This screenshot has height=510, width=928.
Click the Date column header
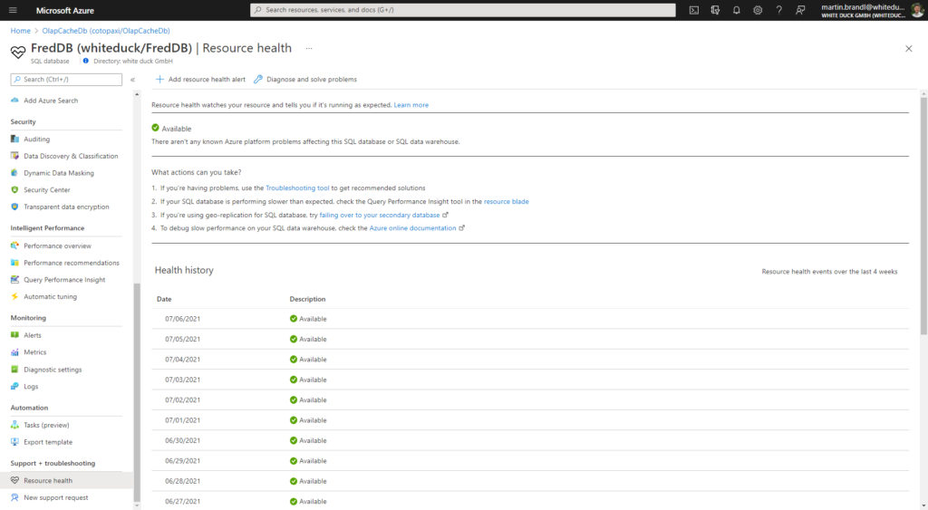[164, 299]
